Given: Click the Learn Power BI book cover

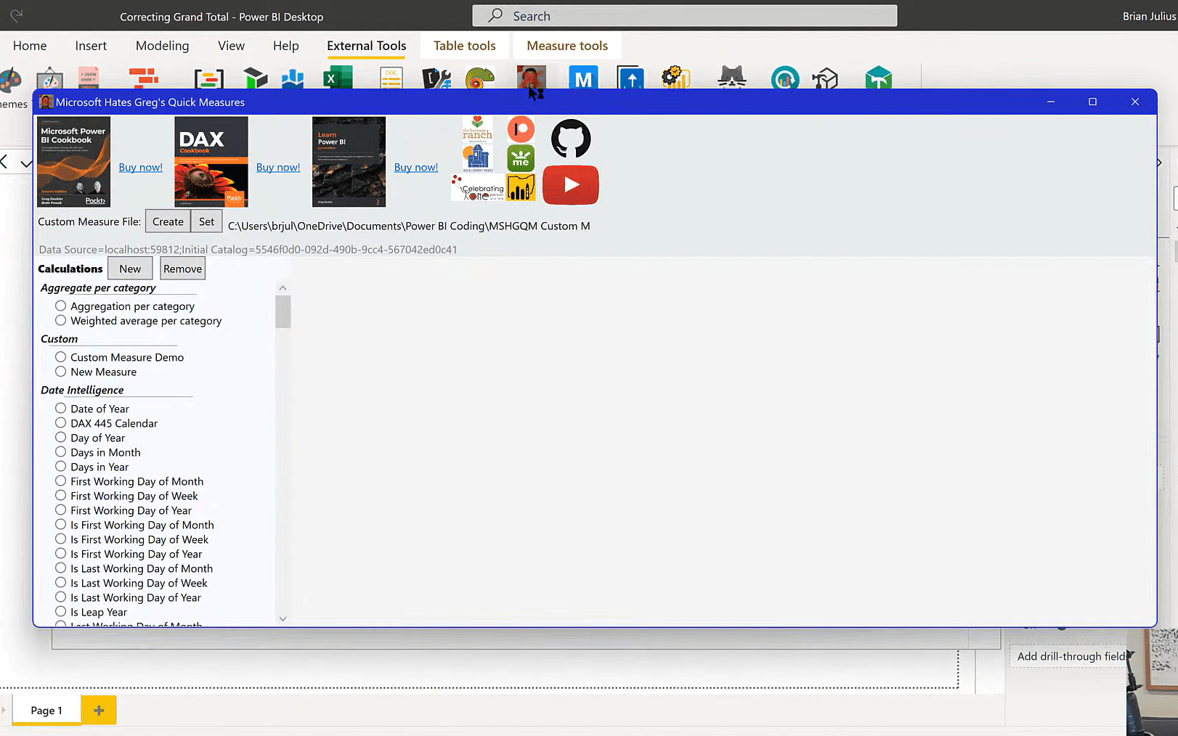Looking at the screenshot, I should 349,162.
